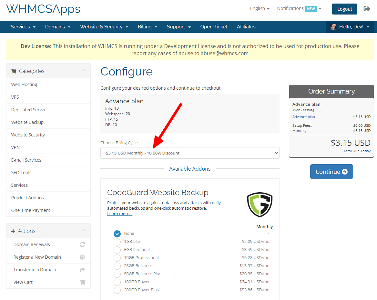Screen dimensions: 377x300
Task: Open the Support menu
Action: coord(178,27)
